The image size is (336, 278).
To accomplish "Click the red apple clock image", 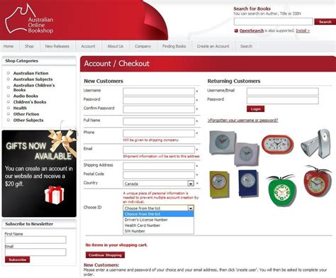I will tap(318, 181).
